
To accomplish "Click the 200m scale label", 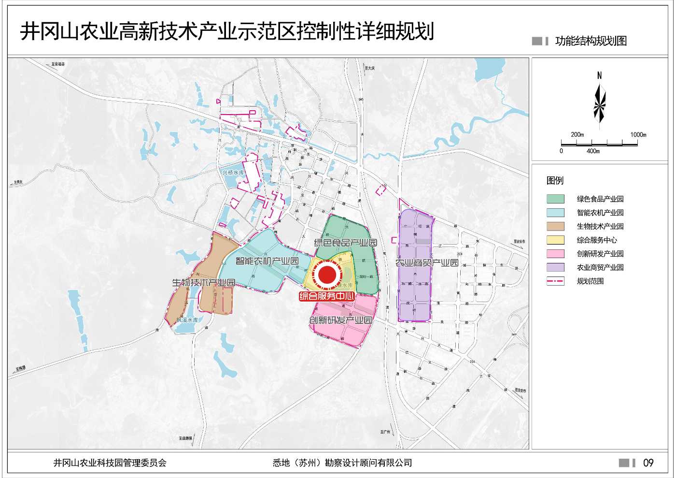I will tap(577, 134).
